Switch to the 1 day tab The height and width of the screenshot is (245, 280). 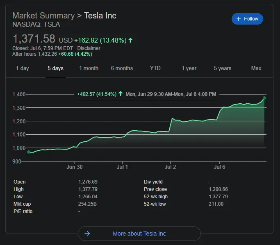[x=22, y=68]
